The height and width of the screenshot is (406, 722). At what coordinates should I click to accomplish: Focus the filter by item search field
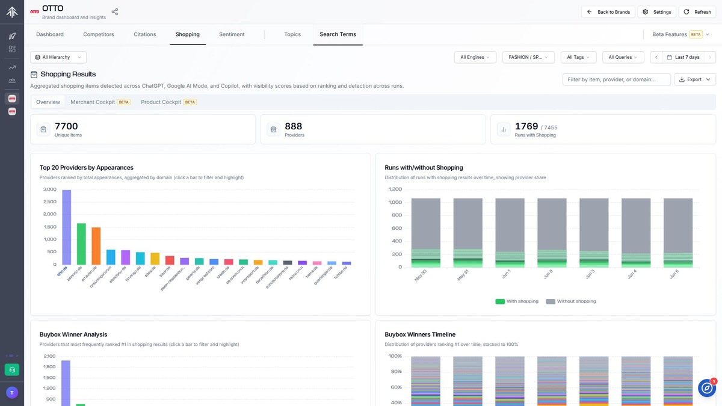tap(617, 79)
